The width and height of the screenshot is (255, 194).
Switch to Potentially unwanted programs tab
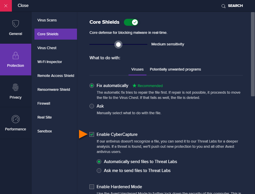coord(175,69)
